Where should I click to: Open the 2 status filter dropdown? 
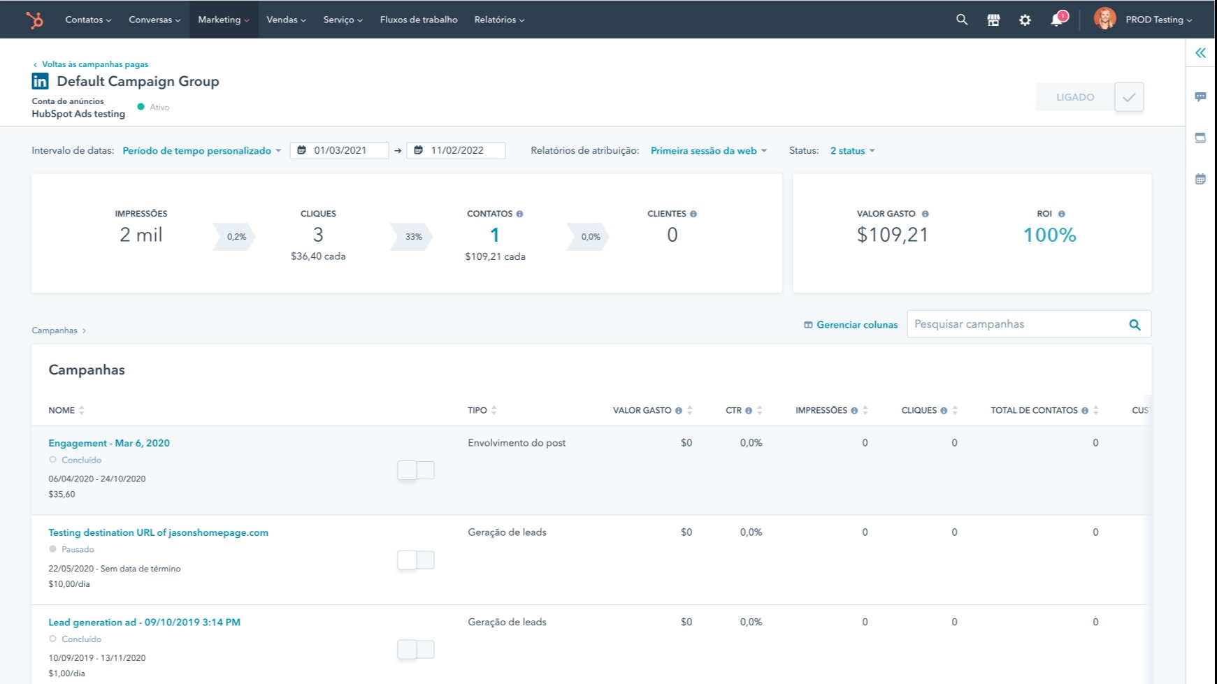pos(852,151)
